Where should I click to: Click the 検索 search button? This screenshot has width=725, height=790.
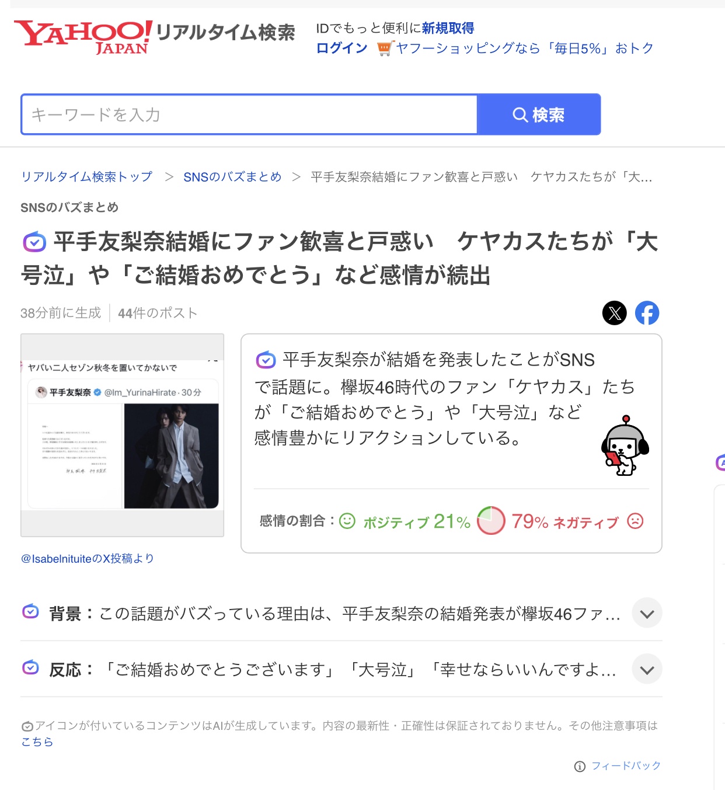(539, 114)
